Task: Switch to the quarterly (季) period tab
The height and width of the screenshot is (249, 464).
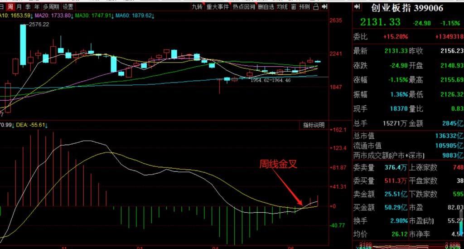Action: coord(28,7)
